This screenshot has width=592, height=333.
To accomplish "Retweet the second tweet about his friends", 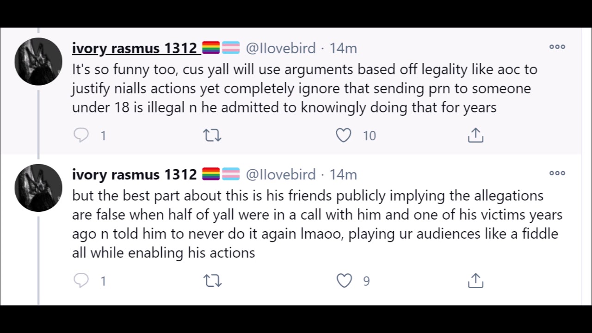I will 213,280.
